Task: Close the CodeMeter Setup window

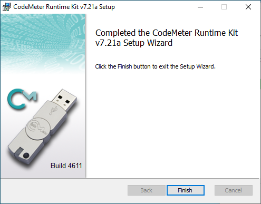Action: coord(248,7)
